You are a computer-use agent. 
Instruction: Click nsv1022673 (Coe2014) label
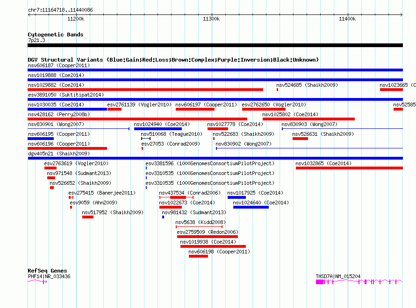click(187, 203)
